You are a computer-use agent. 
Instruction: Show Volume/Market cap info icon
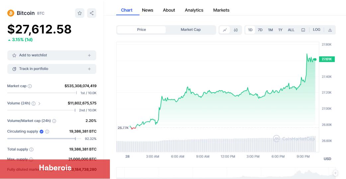(54, 121)
